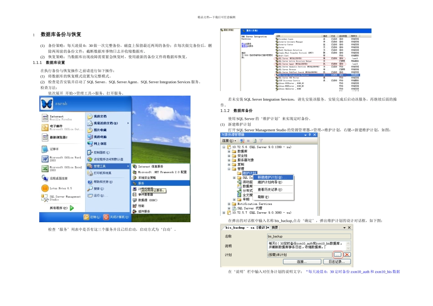Open 远程桌面连接 remote desktop icon
433x306 pixels.
click(45, 178)
